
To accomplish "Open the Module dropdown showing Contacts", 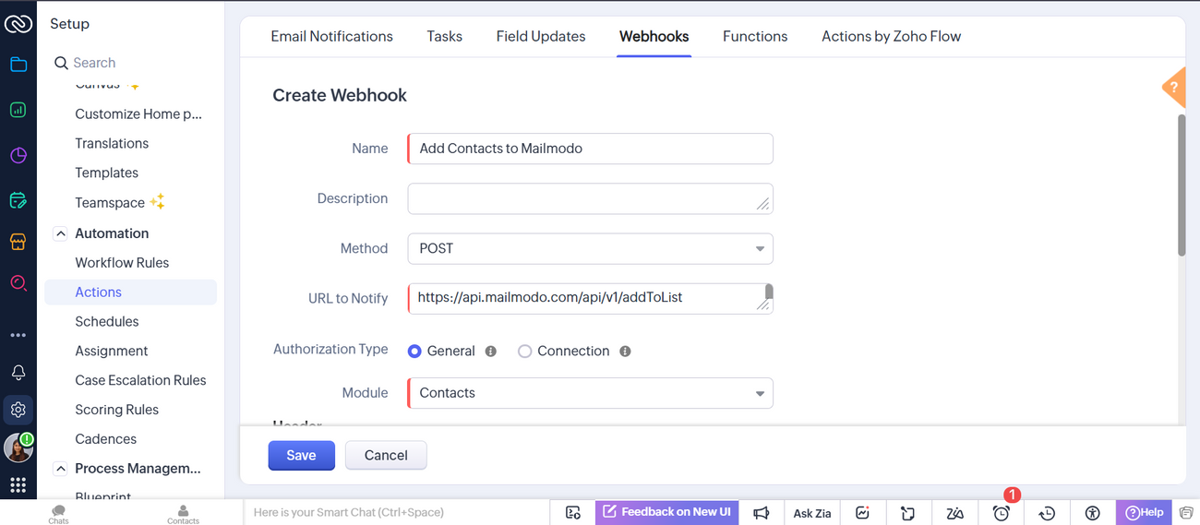I will point(590,393).
